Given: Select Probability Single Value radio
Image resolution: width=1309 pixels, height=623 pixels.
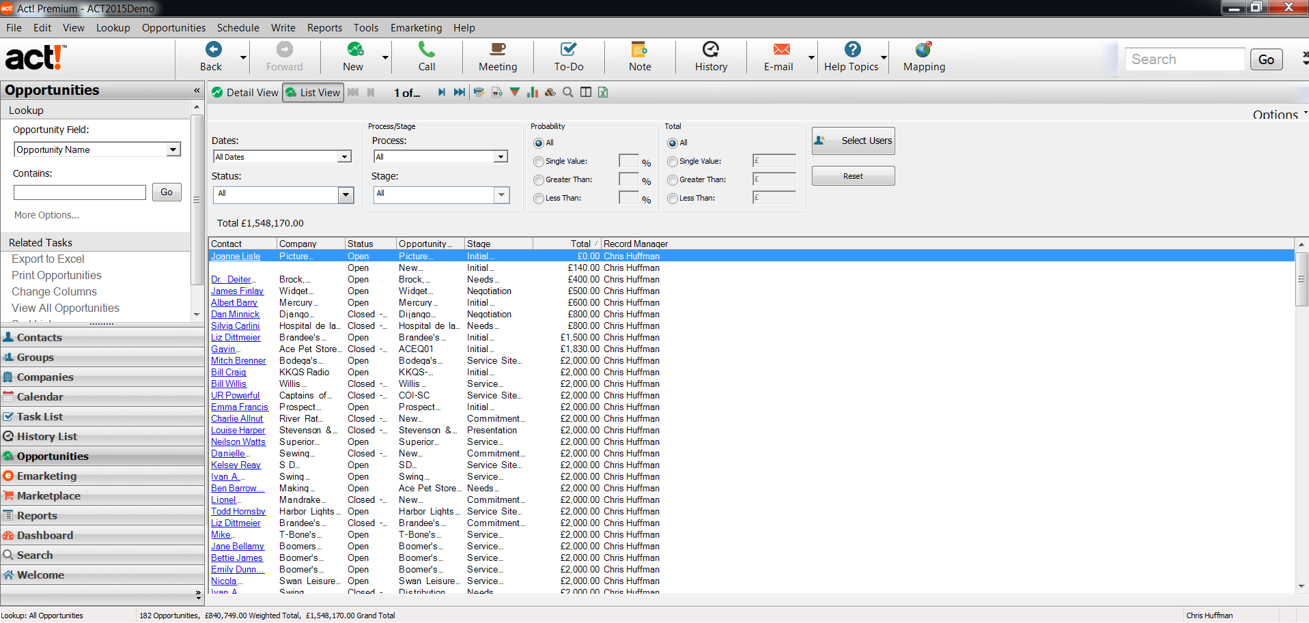Looking at the screenshot, I should click(x=539, y=162).
